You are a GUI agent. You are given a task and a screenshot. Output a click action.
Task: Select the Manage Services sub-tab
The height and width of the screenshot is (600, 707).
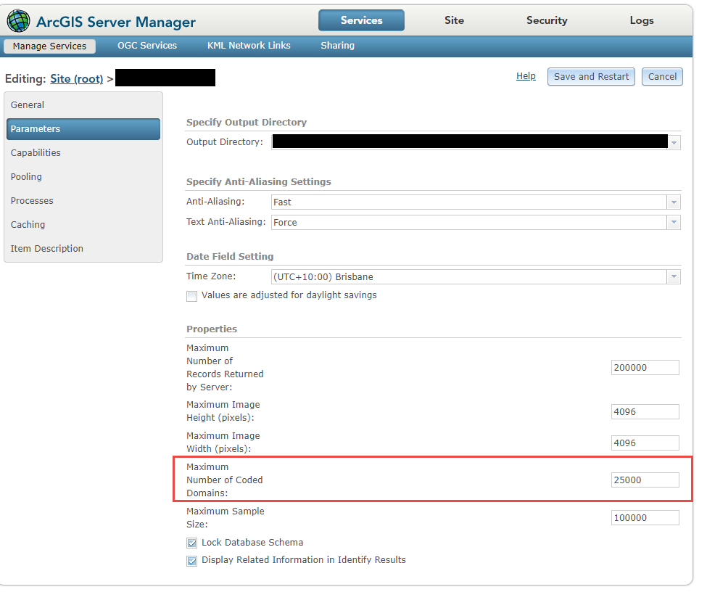[49, 46]
